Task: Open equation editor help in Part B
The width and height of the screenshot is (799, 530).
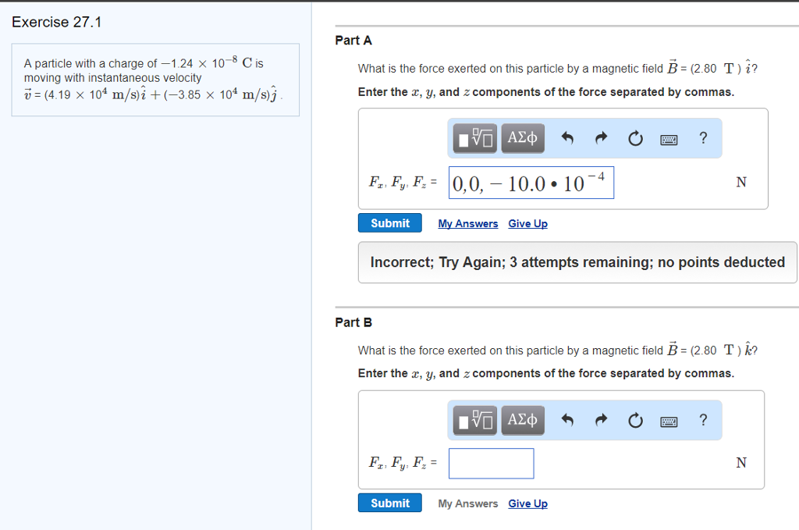Action: [x=703, y=420]
